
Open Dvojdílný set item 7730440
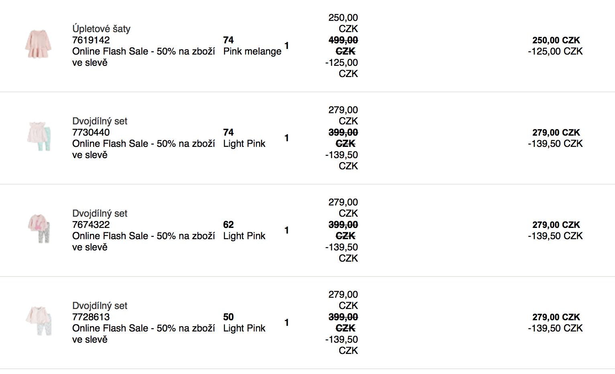click(x=100, y=121)
